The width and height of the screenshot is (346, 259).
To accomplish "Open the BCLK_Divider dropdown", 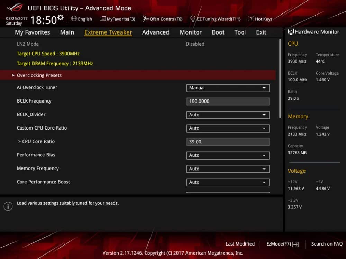I will point(228,115).
